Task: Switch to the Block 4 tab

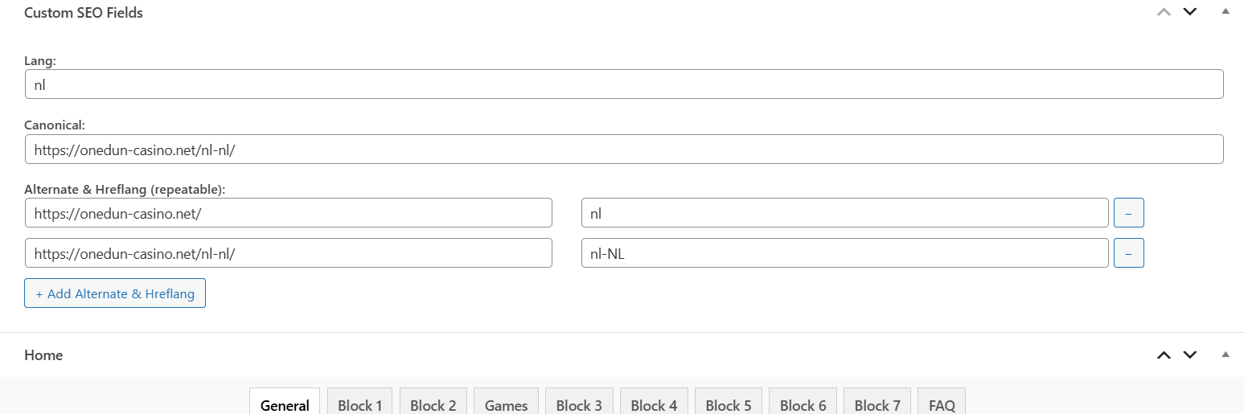Action: tap(654, 404)
